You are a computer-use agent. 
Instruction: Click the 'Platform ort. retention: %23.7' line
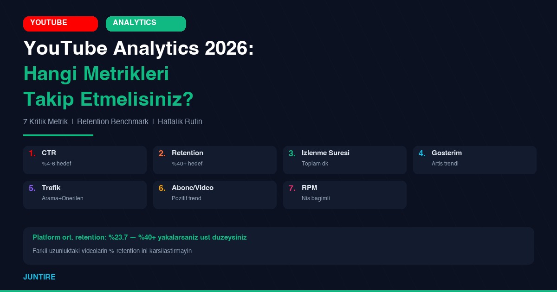[140, 237]
